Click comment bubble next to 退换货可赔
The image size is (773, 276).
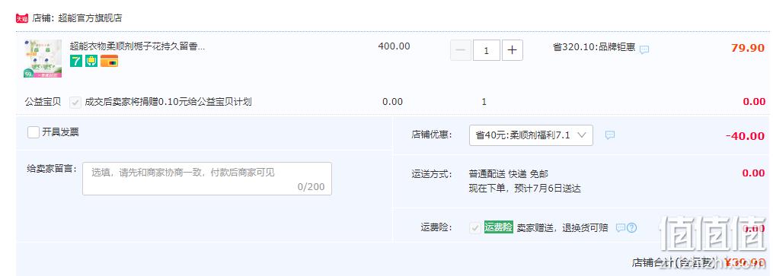(x=621, y=228)
